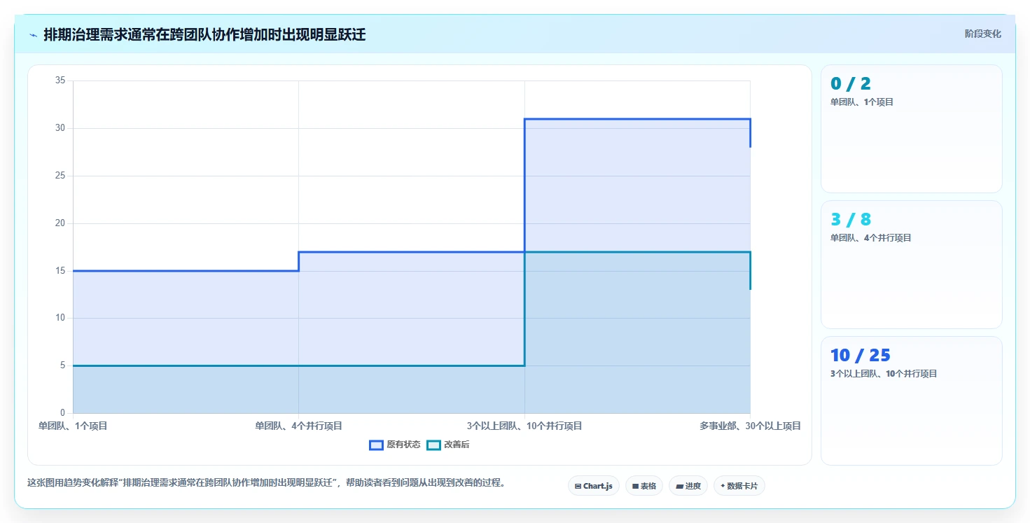Click the 表格 tag chip
The image size is (1030, 523).
tap(643, 486)
